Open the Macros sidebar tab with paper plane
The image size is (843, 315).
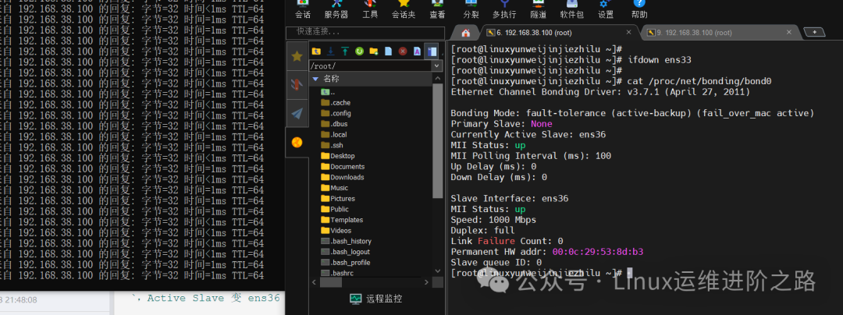point(297,113)
